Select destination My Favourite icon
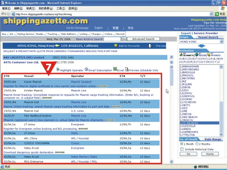The height and width of the screenshot is (170, 227). click(x=208, y=55)
